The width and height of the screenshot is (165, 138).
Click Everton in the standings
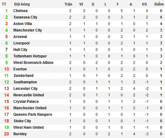click(x=20, y=69)
